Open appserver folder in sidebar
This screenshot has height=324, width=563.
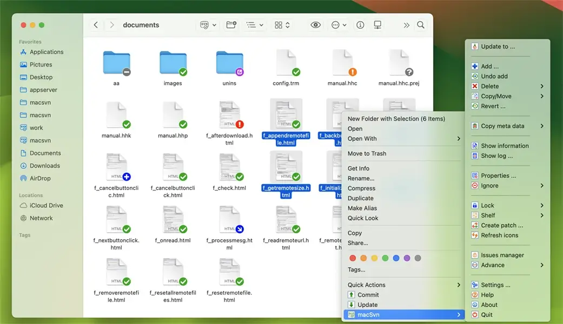tap(38, 90)
